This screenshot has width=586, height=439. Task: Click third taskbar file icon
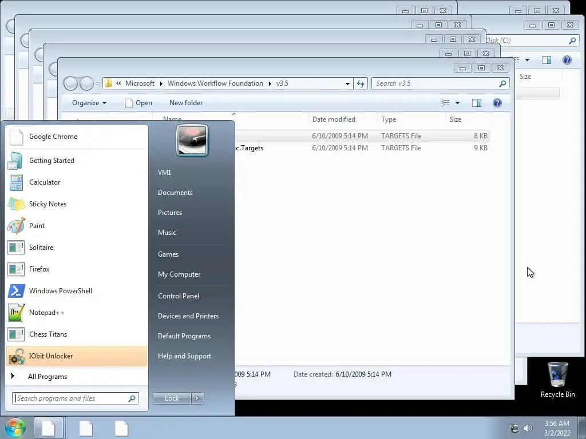click(x=121, y=428)
